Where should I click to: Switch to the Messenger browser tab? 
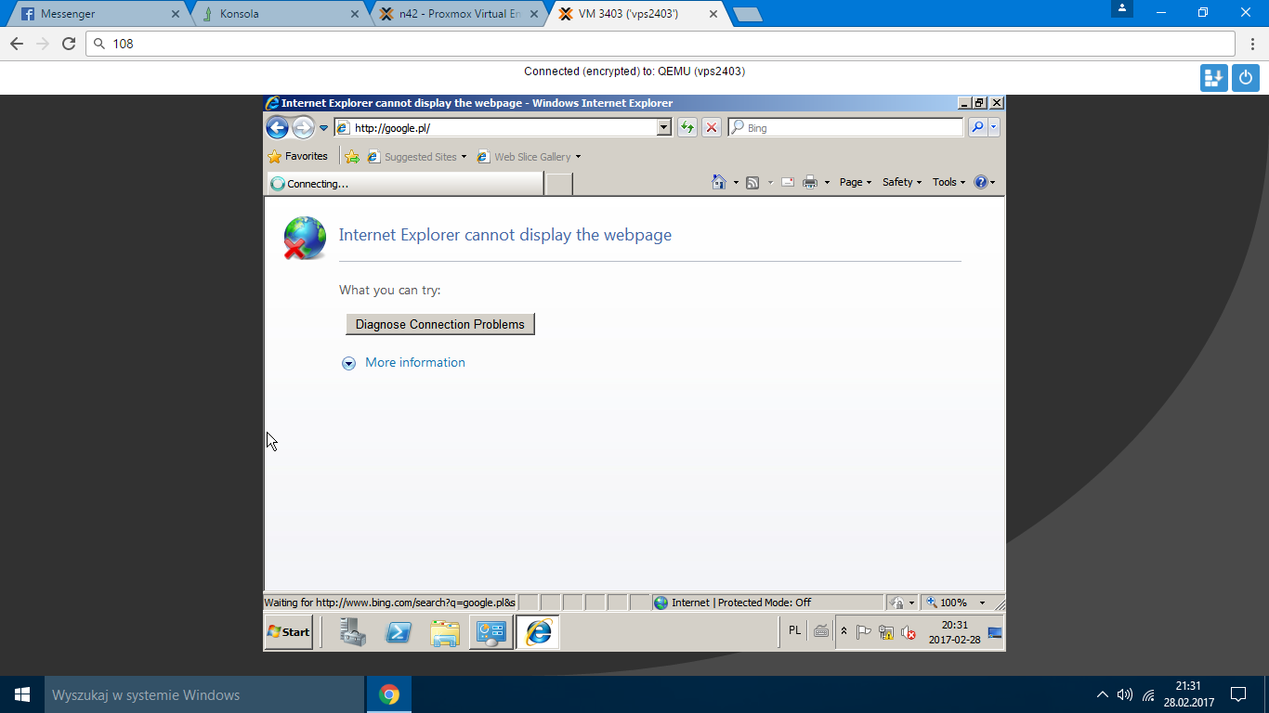(98, 14)
